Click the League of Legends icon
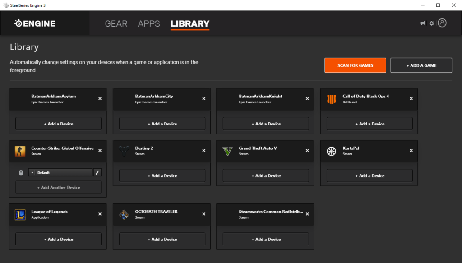The image size is (462, 263). (20, 215)
